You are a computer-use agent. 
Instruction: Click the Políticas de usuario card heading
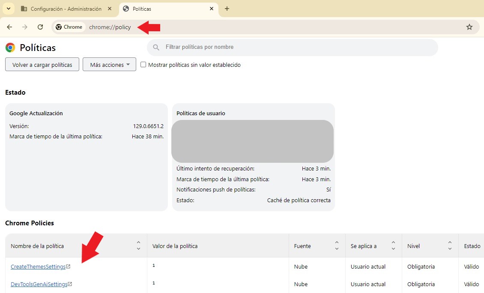point(200,114)
